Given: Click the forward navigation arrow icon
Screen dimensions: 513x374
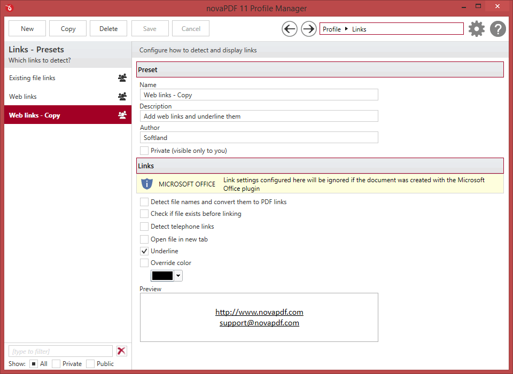Looking at the screenshot, I should pos(309,29).
